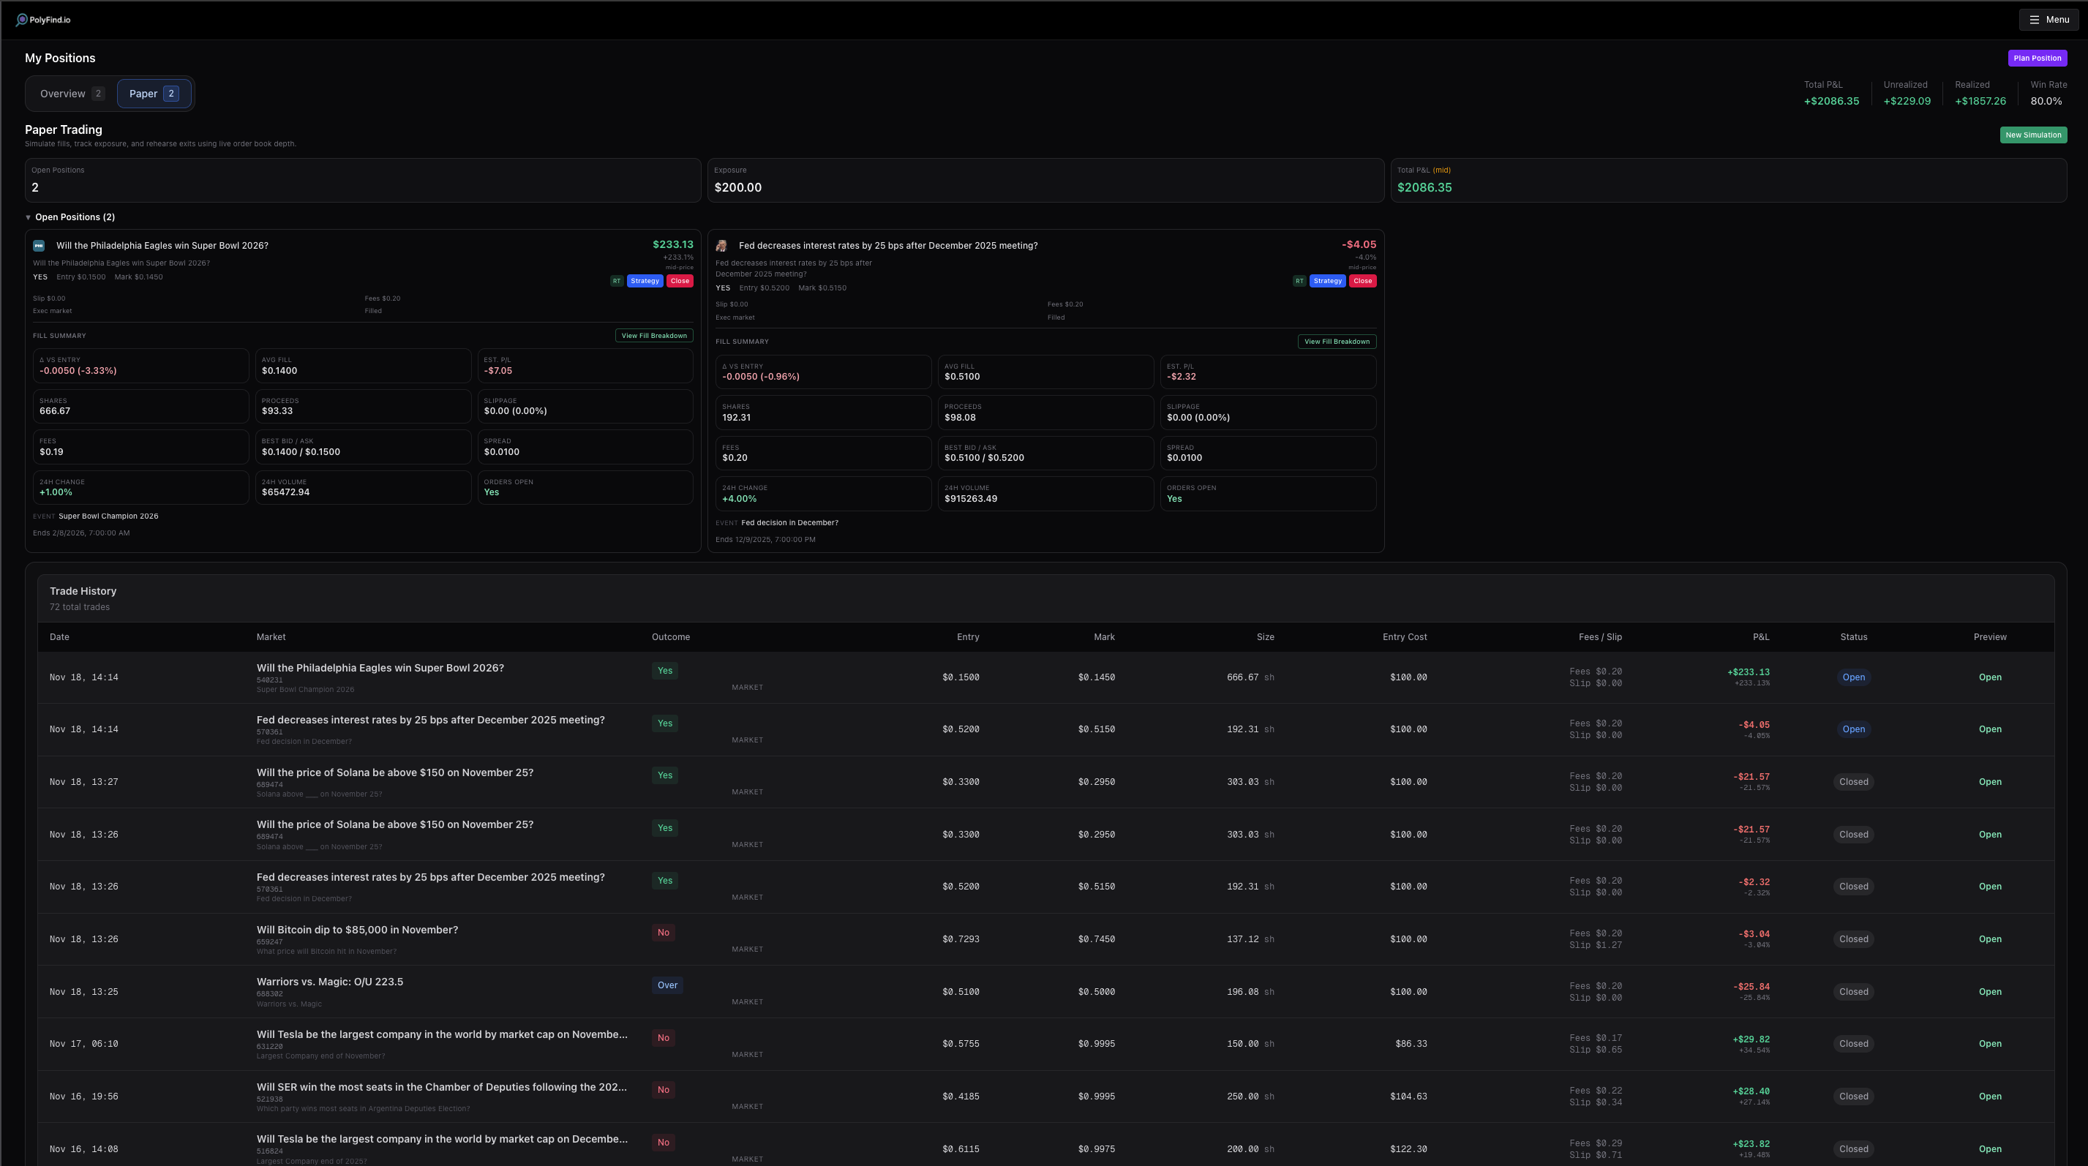2088x1166 pixels.
Task: Click the PolyFind.io logo icon
Action: (x=21, y=20)
